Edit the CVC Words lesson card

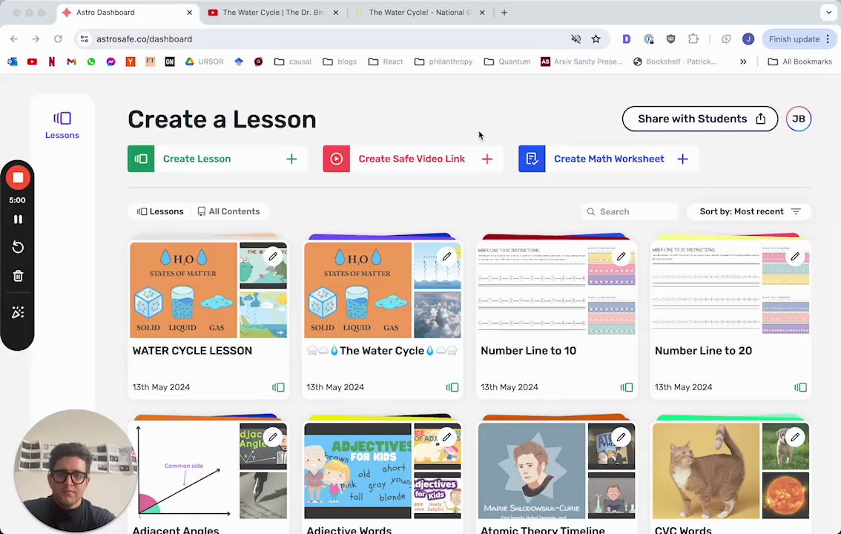[796, 437]
